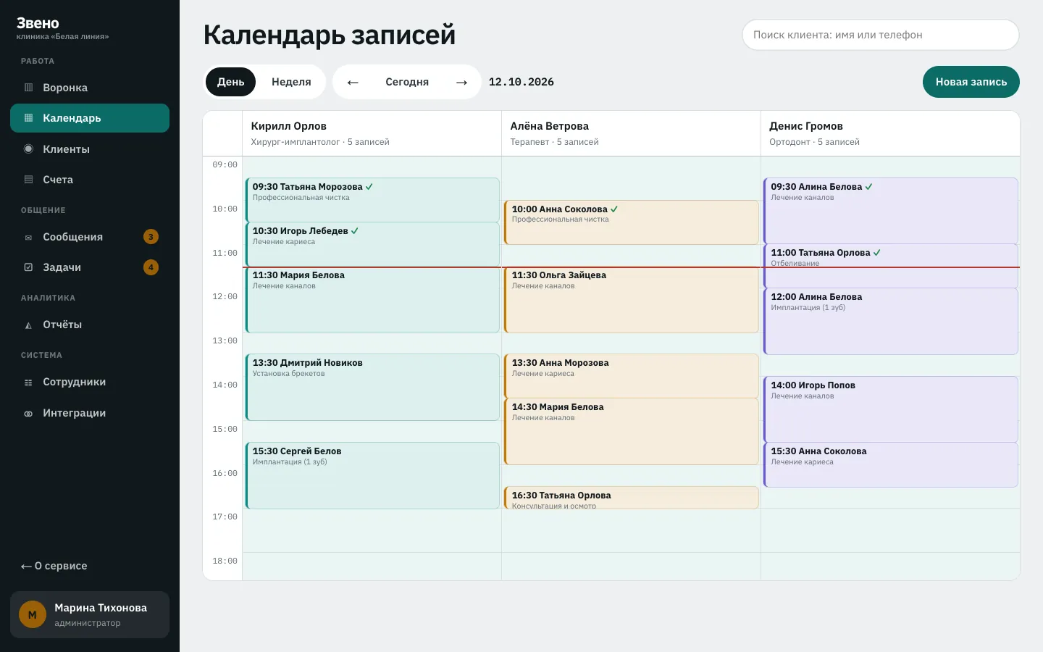Open the 13:30 Анна Морозова appointment
This screenshot has width=1043, height=652.
tap(632, 377)
